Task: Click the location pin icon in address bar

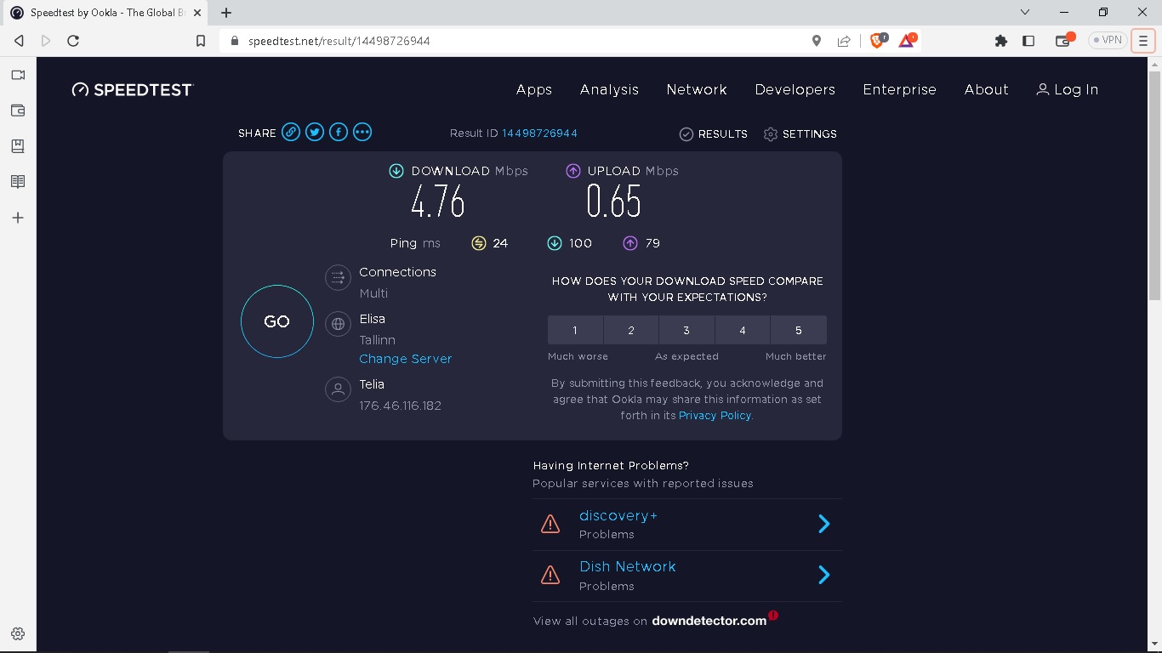Action: (817, 40)
